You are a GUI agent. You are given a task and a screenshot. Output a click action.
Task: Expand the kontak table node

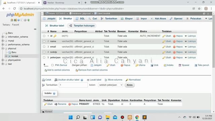tap(6, 56)
